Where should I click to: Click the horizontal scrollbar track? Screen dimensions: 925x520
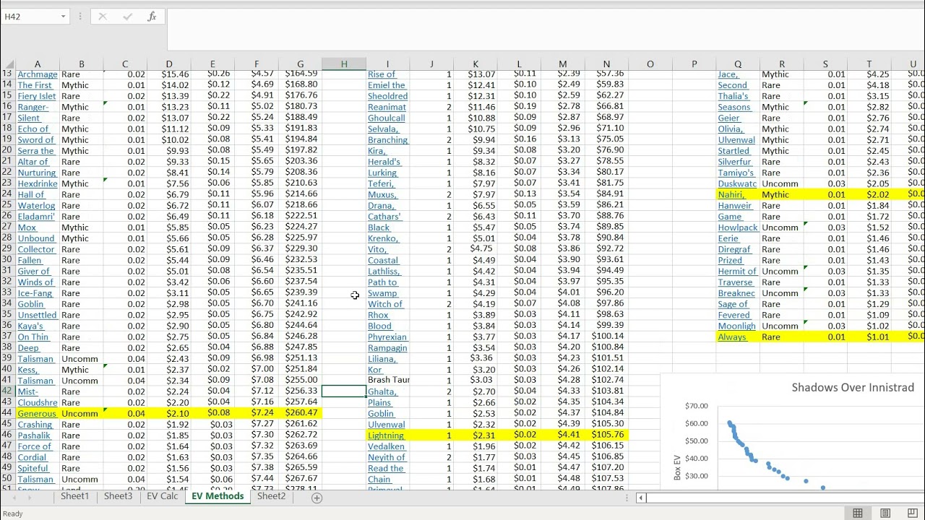[x=786, y=498]
